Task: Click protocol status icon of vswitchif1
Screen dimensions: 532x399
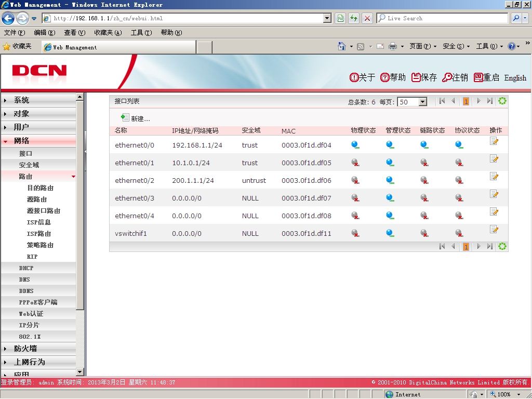Action: tap(459, 233)
